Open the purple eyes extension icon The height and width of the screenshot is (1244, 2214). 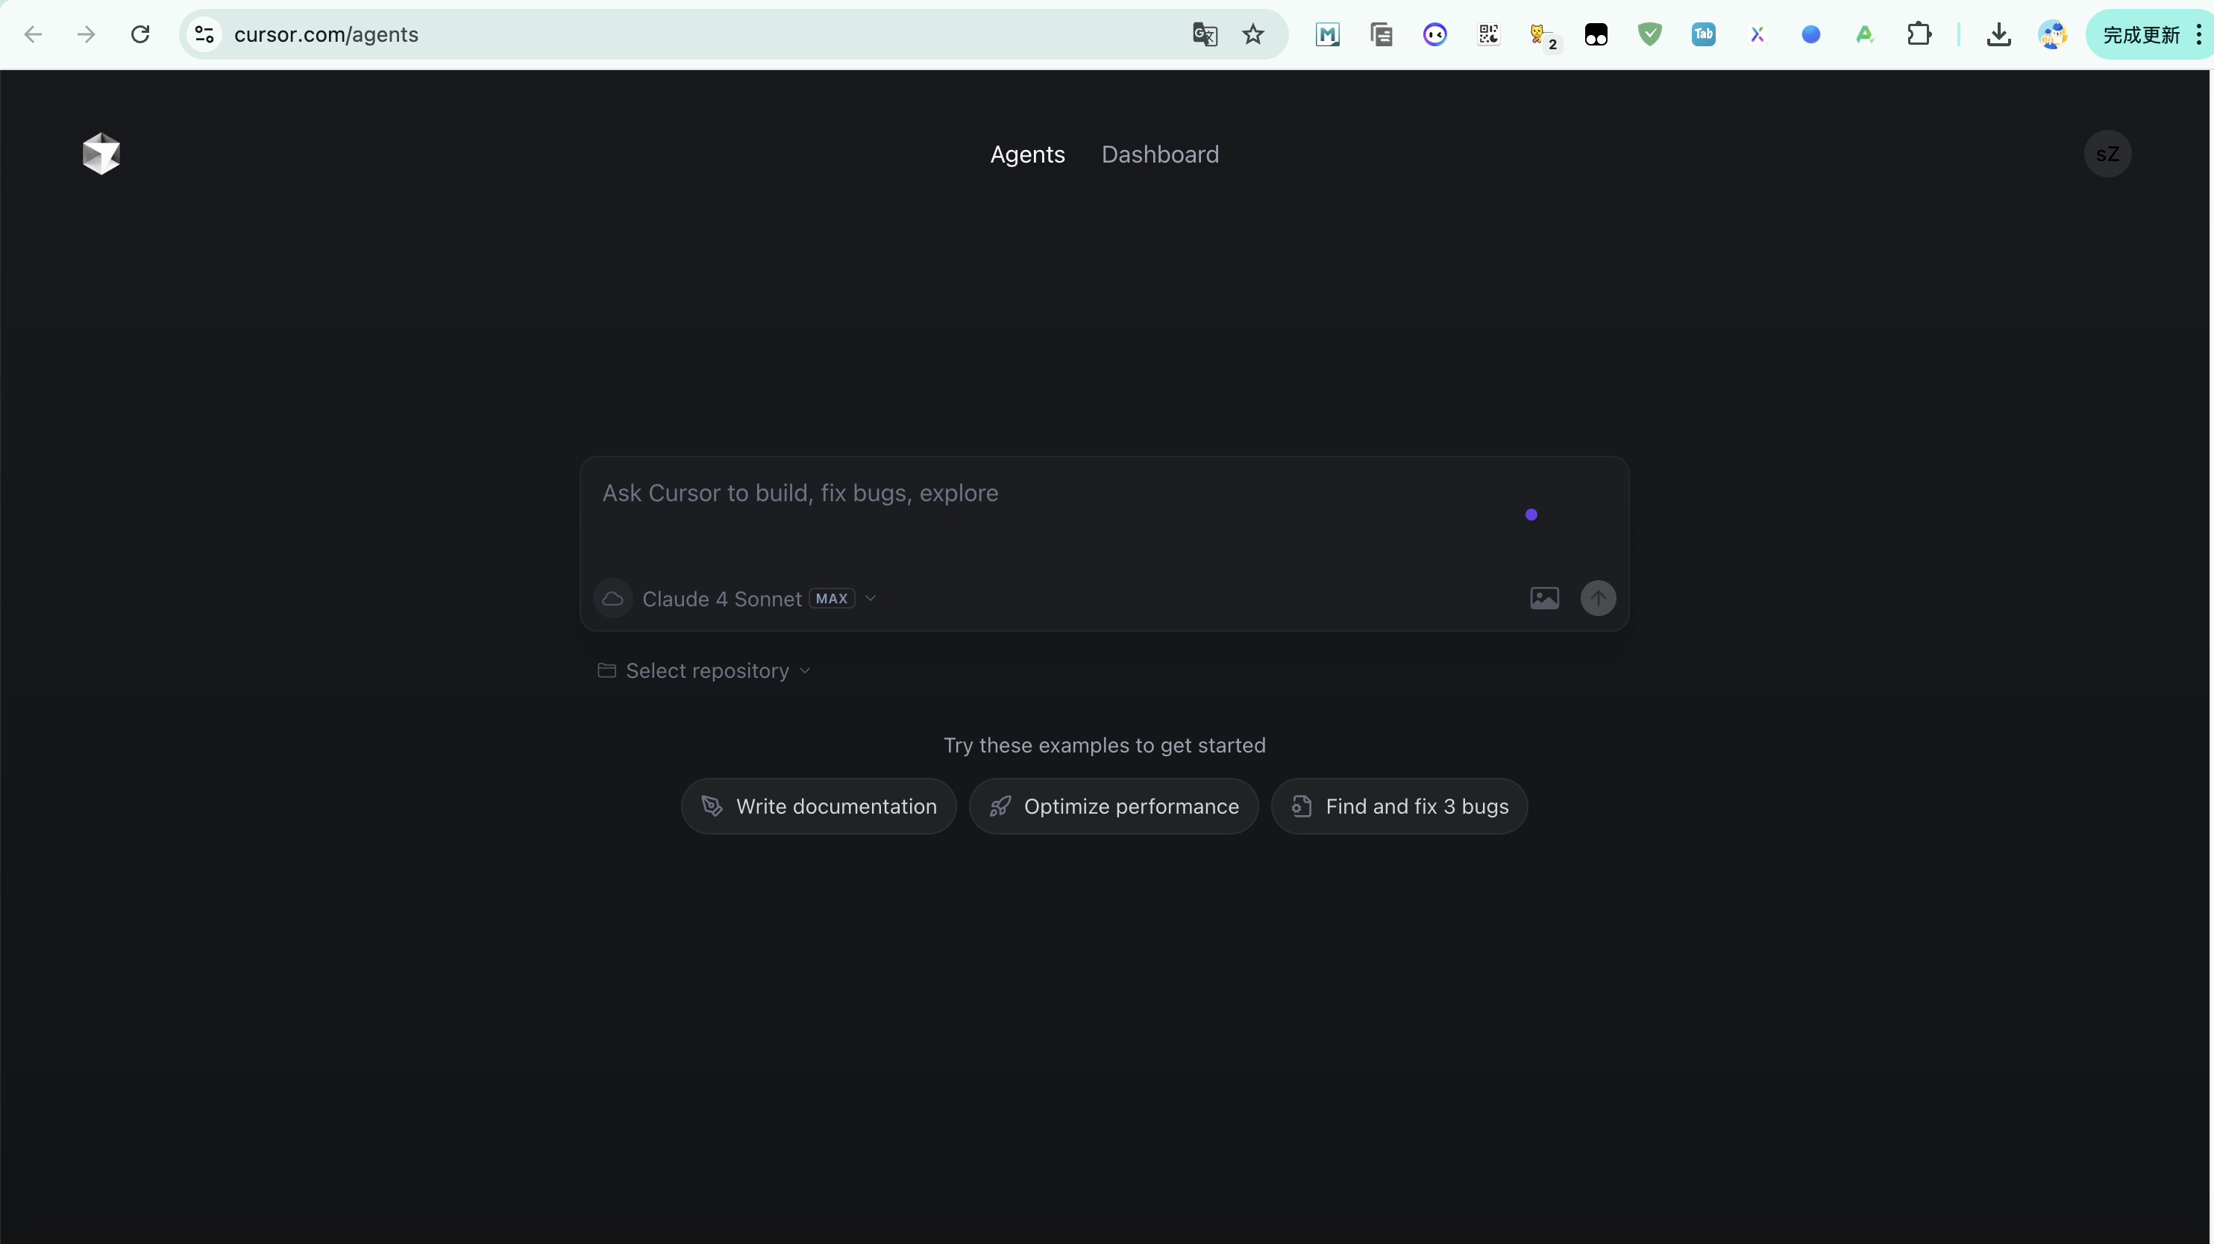(1434, 34)
